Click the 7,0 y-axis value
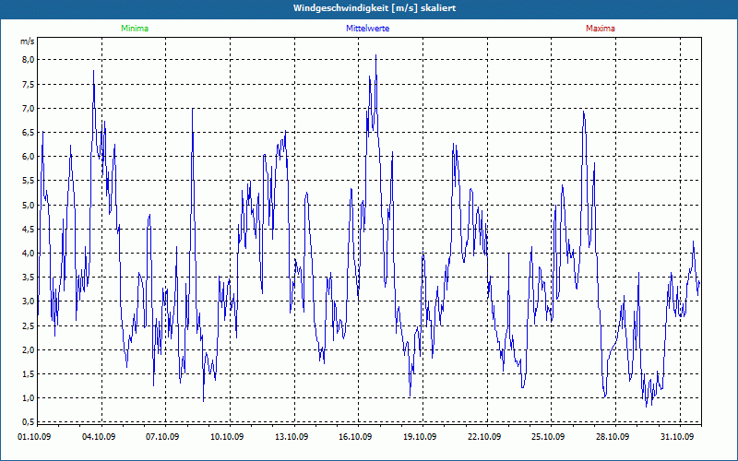 point(28,108)
